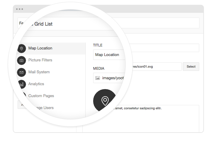Click the three-dot window control at top left
Viewport: 209px width, 143px height.
tap(20, 10)
